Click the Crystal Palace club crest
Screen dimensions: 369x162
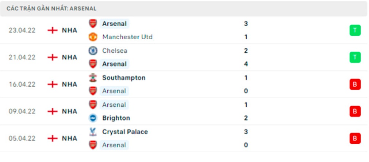coord(93,132)
